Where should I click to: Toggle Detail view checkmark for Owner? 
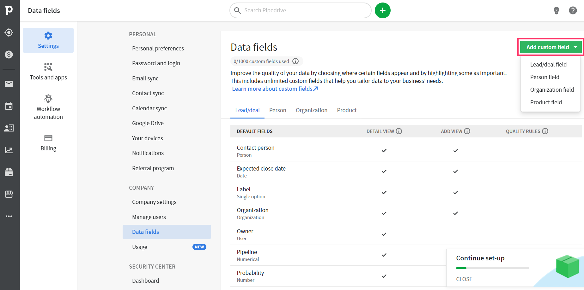384,234
